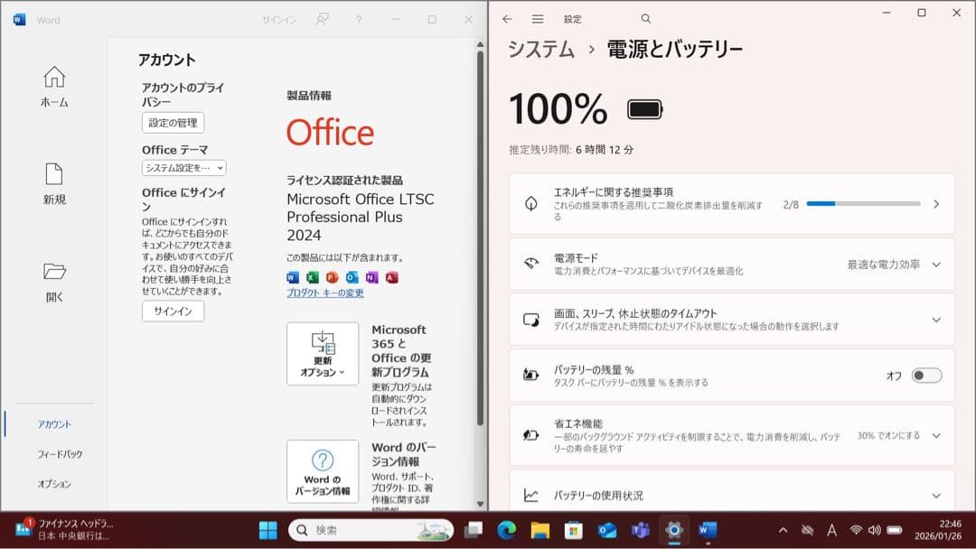The image size is (976, 549).
Task: Click the PowerPoint icon in included products
Action: 333,277
